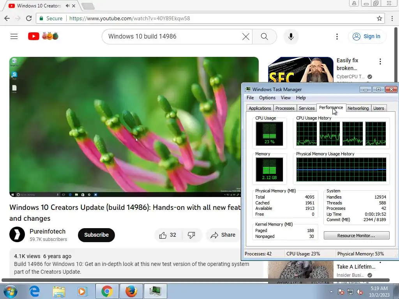Screen dimensions: 399x299
Task: Switch to the Processes tab
Action: (x=285, y=108)
